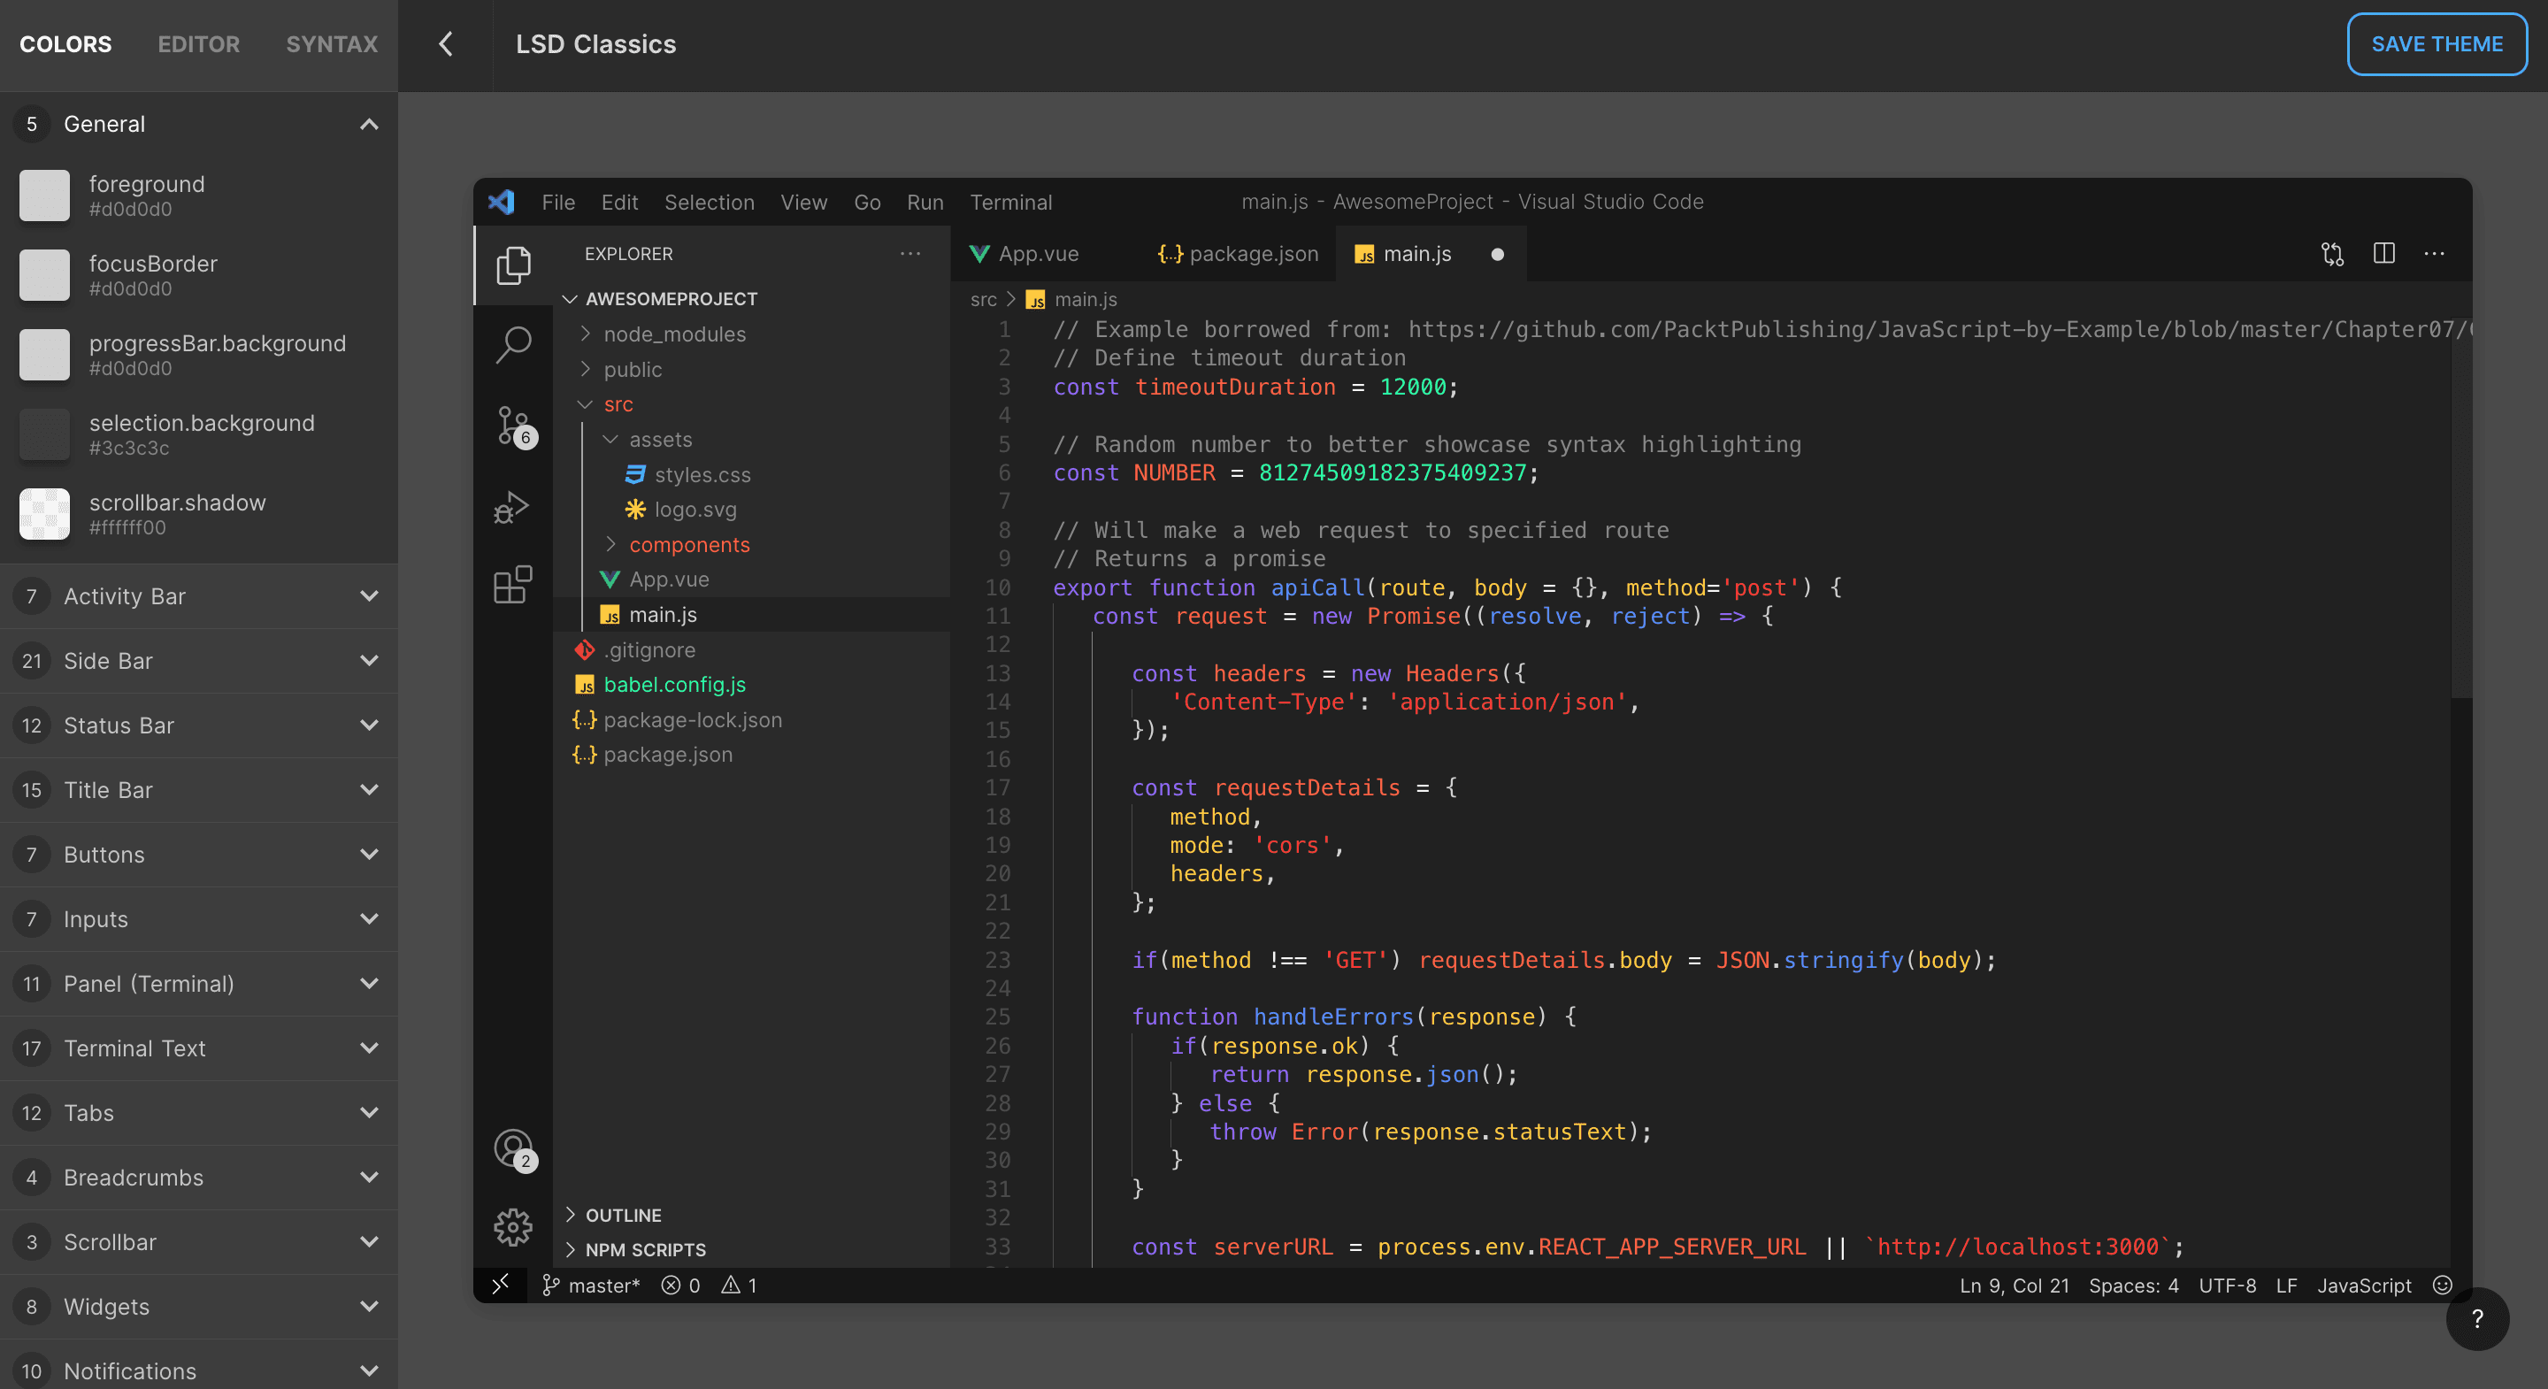Click the Source Control icon in sidebar
Screen dimensions: 2548x1389
click(510, 426)
